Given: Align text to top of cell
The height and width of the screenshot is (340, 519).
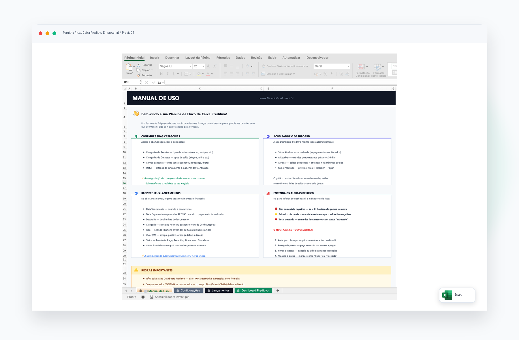Looking at the screenshot, I should tap(225, 66).
